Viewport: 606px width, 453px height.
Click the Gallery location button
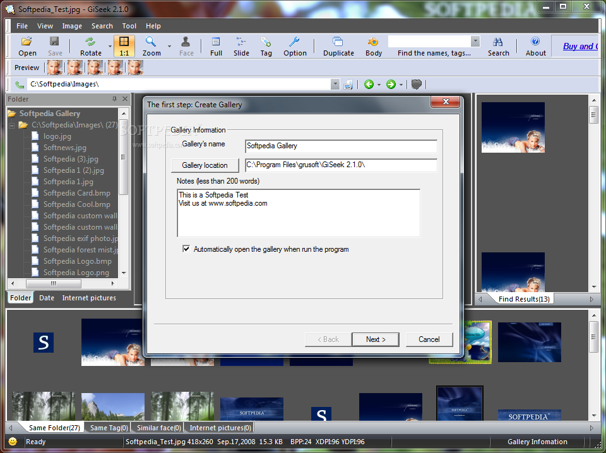(x=205, y=165)
